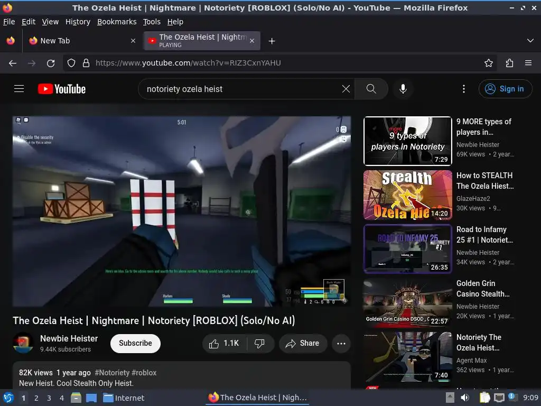The height and width of the screenshot is (406, 541).
Task: Open the YouTube guide hamburger menu
Action: pyautogui.click(x=19, y=89)
